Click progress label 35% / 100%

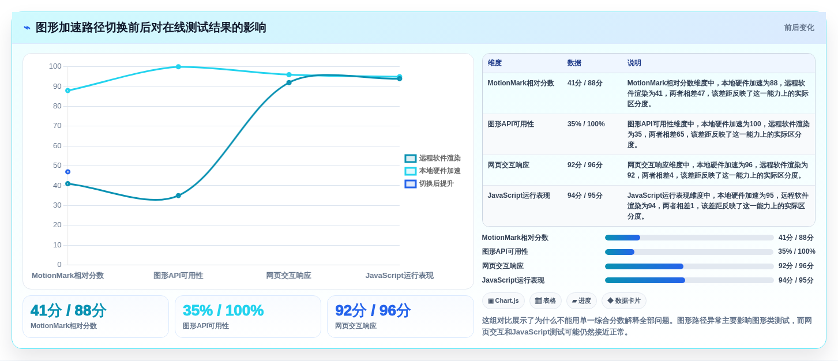click(796, 251)
